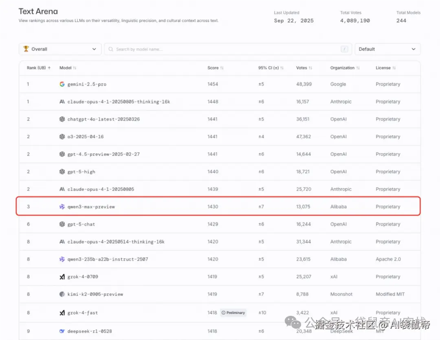Open the gpt-5-high model link
This screenshot has height=340, width=440.
[x=81, y=172]
